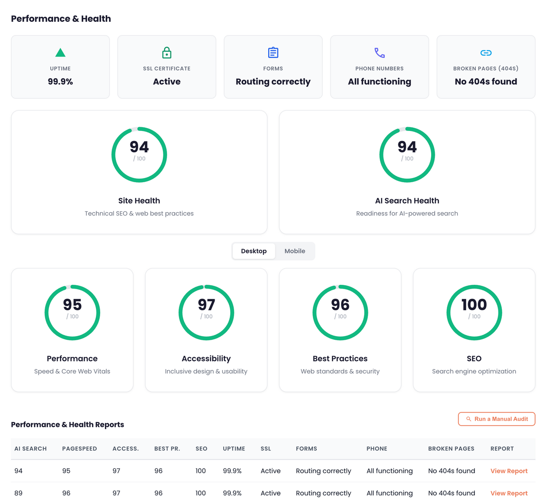Click the SEO score ring showing 100
Image resolution: width=546 pixels, height=504 pixels.
[x=474, y=312]
